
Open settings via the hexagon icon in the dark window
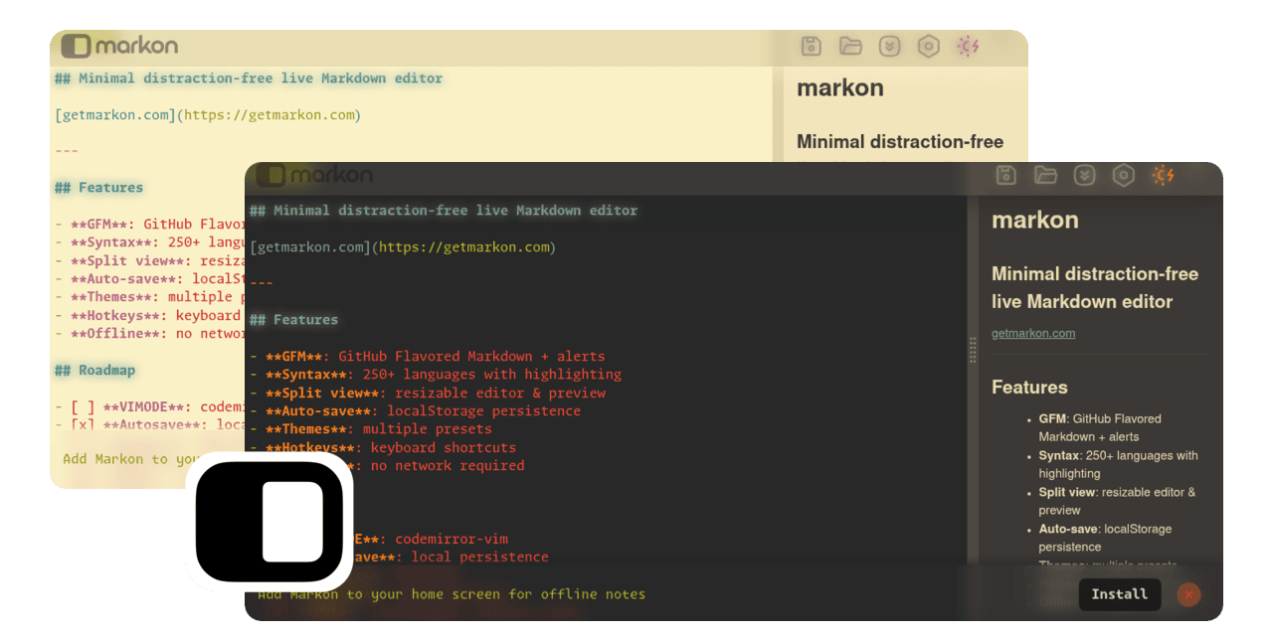click(1123, 176)
